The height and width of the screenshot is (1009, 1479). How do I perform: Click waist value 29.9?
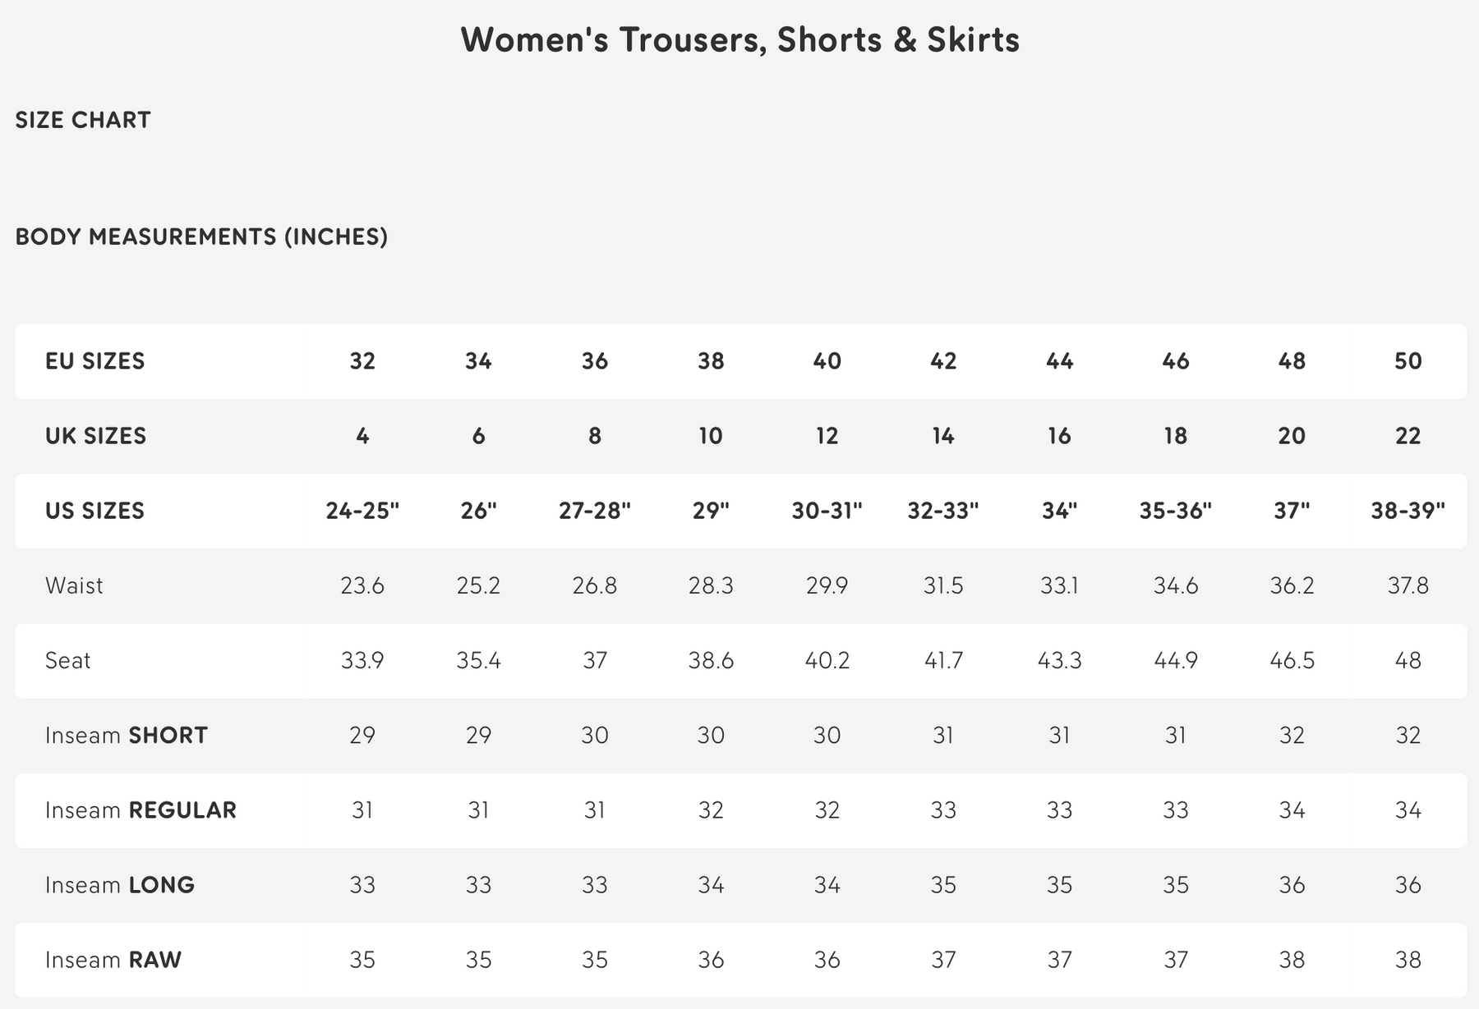point(827,585)
